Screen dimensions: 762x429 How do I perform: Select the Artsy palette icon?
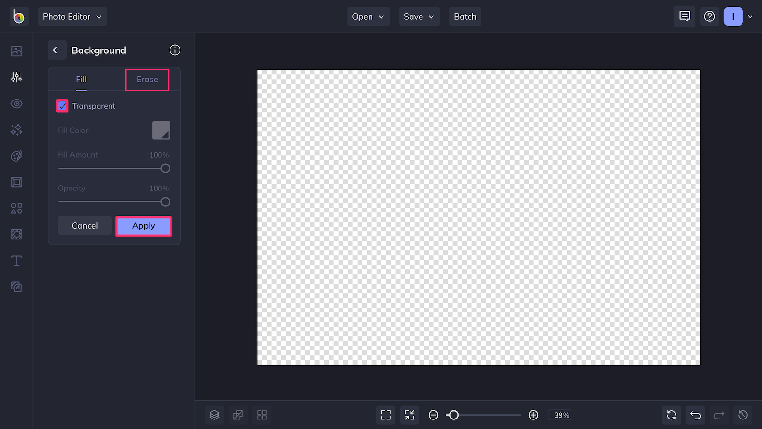[16, 156]
